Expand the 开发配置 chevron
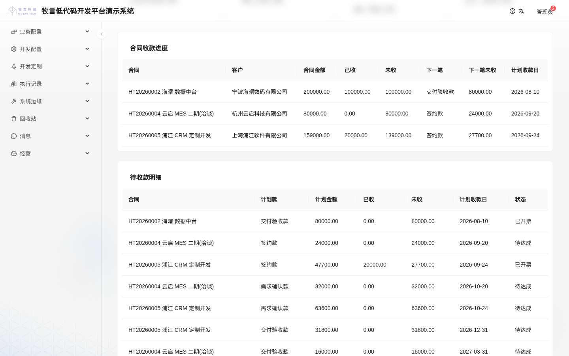The width and height of the screenshot is (569, 356). [x=87, y=49]
